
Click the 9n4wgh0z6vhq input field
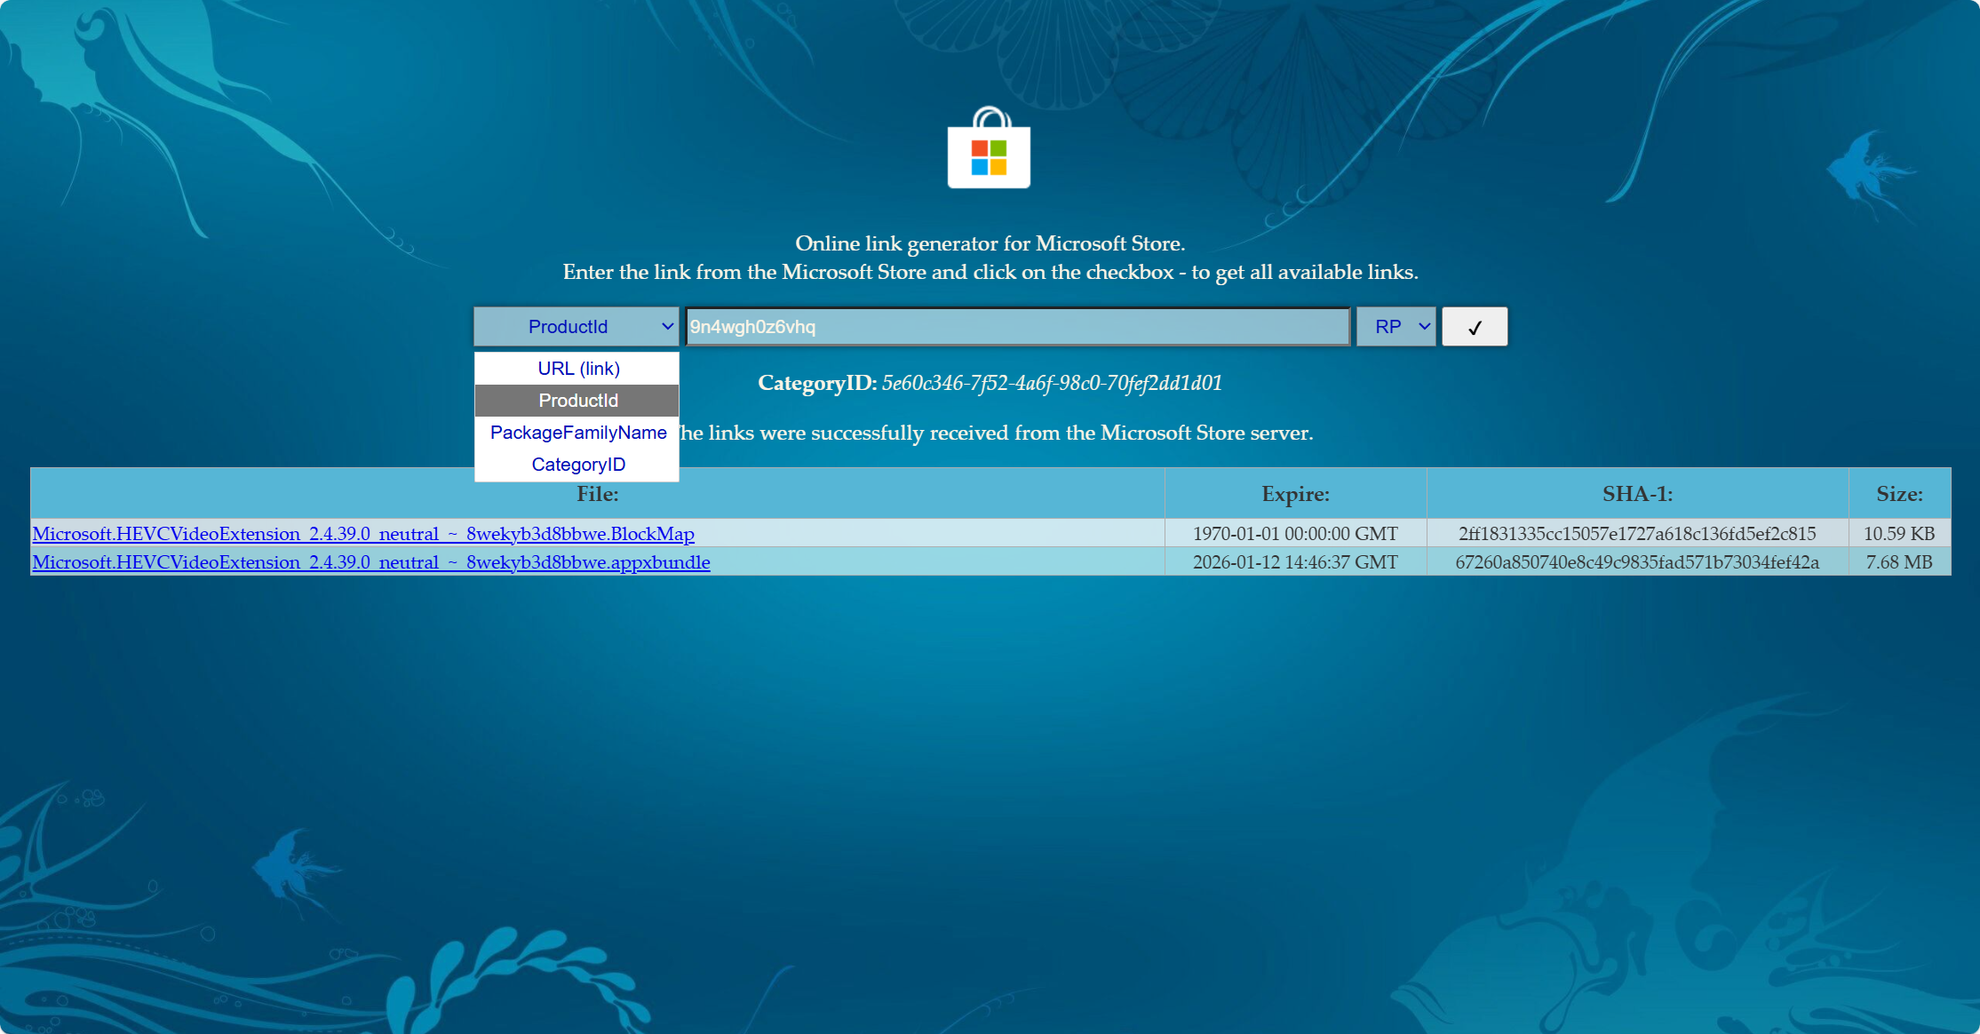[1017, 327]
